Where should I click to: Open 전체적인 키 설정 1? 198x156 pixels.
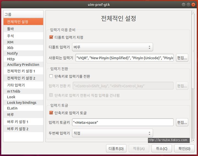click(23, 71)
